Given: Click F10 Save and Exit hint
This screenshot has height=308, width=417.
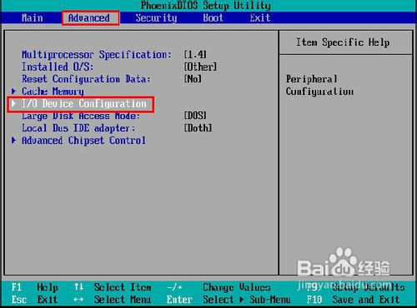Looking at the screenshot, I should pos(353,300).
